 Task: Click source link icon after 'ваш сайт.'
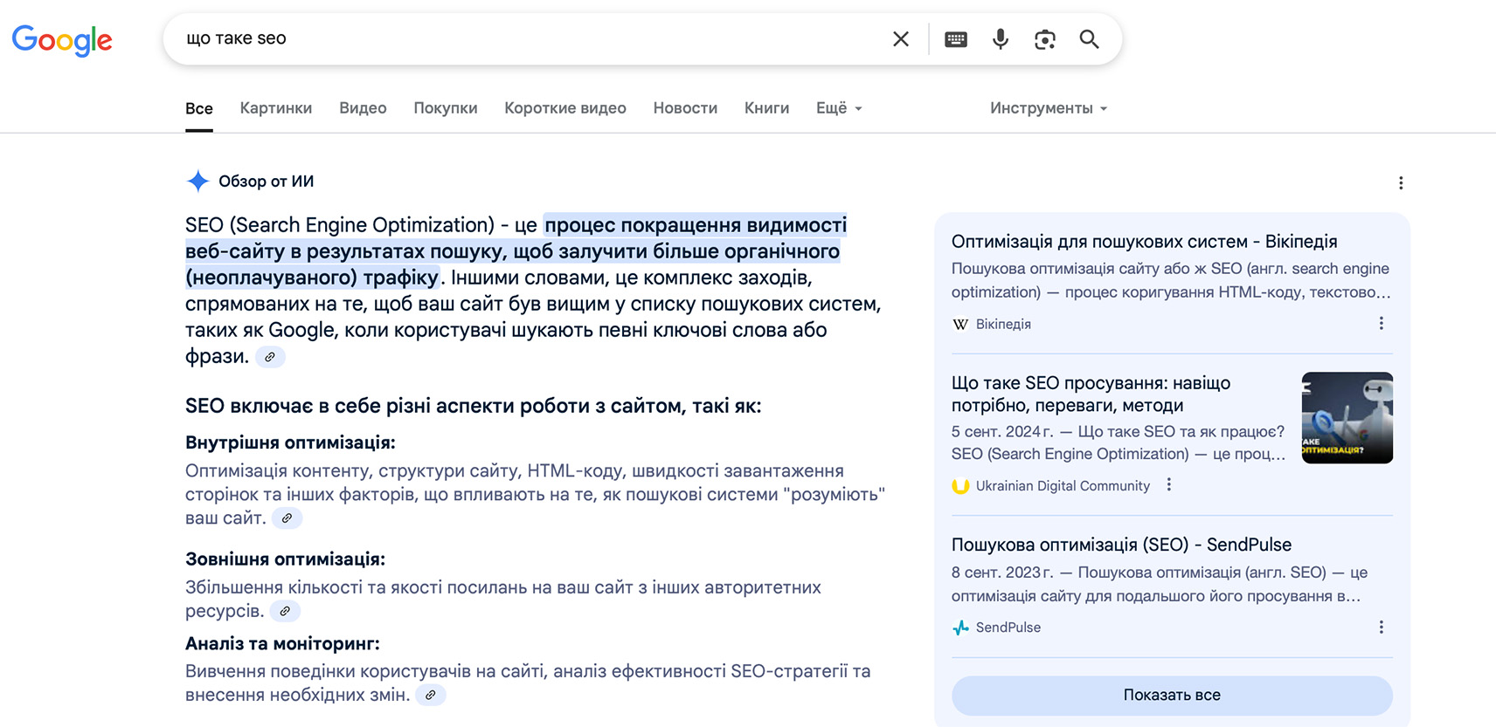pos(287,518)
